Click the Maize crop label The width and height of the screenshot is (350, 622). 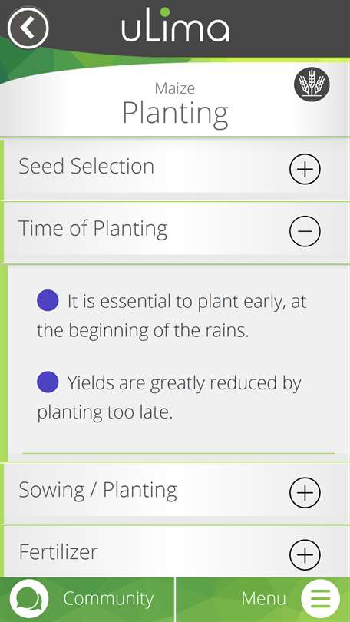pos(175,88)
